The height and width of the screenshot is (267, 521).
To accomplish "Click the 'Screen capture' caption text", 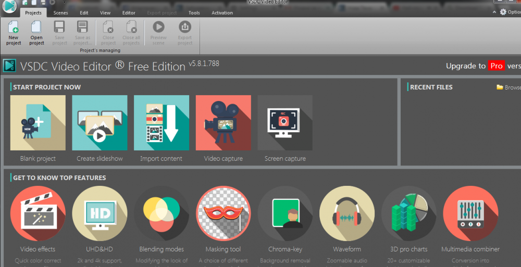I will coord(285,159).
